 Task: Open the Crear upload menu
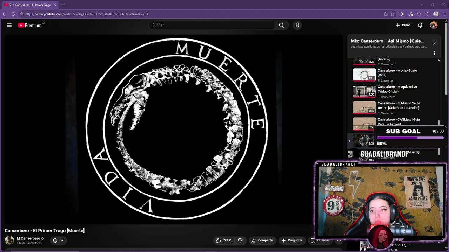403,25
